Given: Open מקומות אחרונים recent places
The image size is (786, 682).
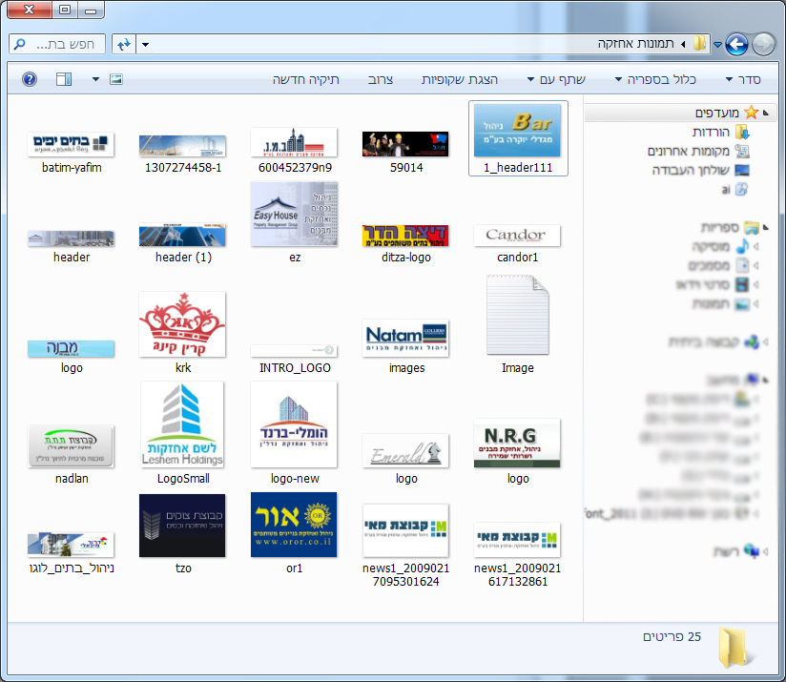Looking at the screenshot, I should (x=698, y=151).
